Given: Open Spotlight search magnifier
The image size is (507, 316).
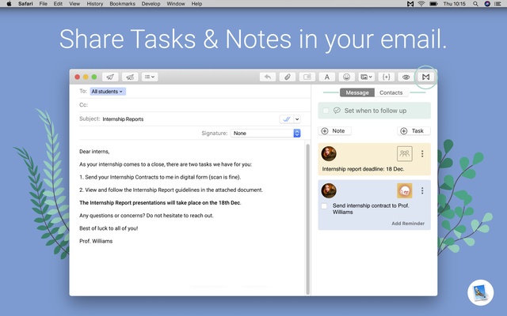Looking at the screenshot, I should (x=475, y=4).
